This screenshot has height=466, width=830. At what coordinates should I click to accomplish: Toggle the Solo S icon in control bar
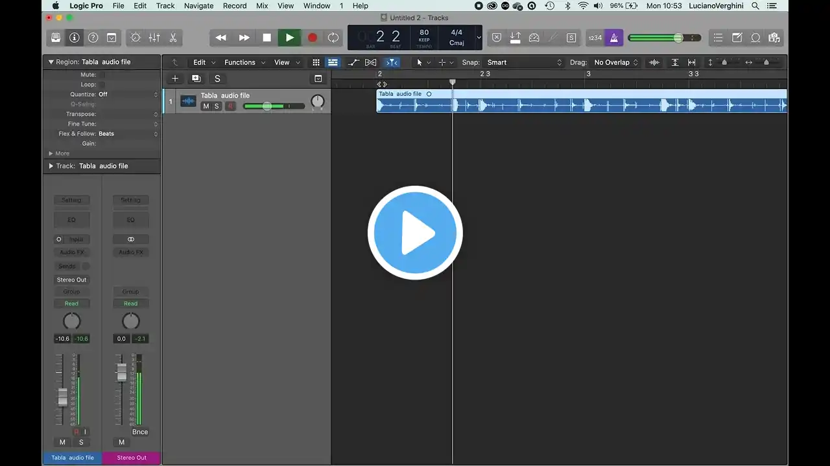click(571, 38)
